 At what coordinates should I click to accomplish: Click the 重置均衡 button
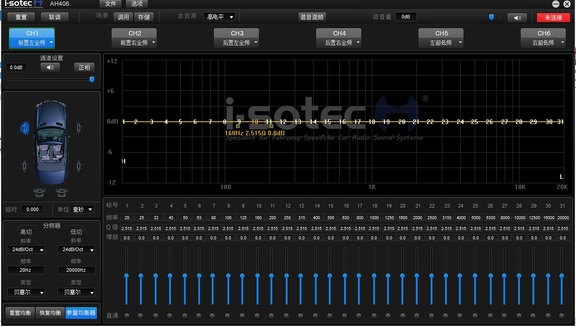pos(20,313)
